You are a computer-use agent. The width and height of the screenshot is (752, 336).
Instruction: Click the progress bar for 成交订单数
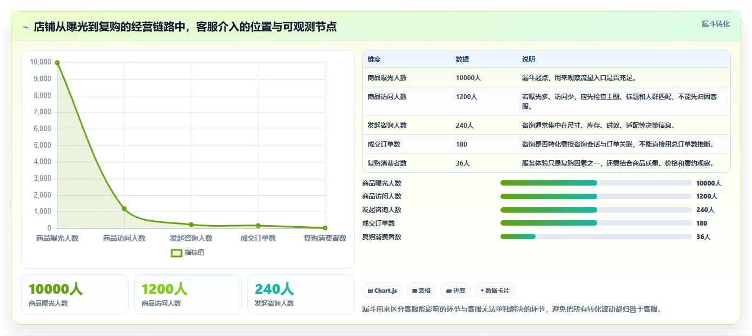point(596,223)
